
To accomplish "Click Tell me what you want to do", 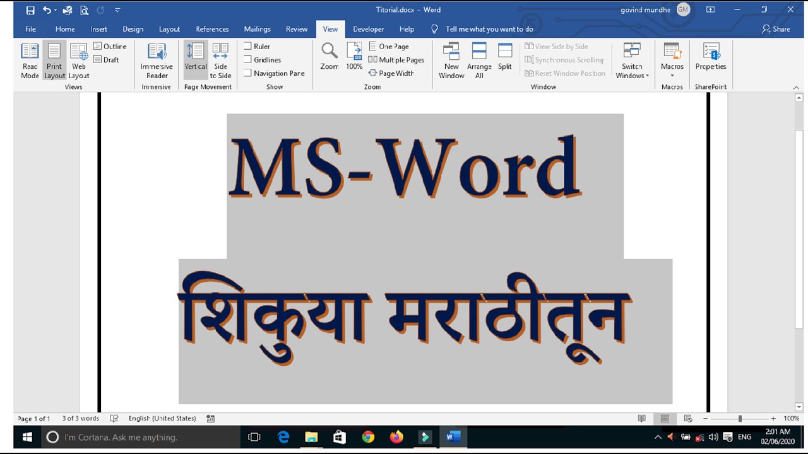I will [489, 29].
